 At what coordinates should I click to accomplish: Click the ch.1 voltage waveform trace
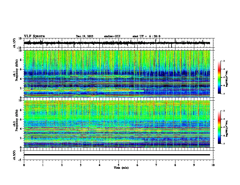pos(117,43)
